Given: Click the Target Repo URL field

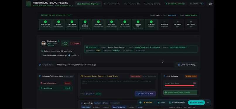Looking at the screenshot, I should pyautogui.click(x=114, y=65).
